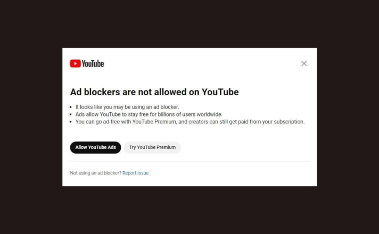Click the 'You can go ad-free' bullet text
The image size is (379, 234).
pos(190,122)
